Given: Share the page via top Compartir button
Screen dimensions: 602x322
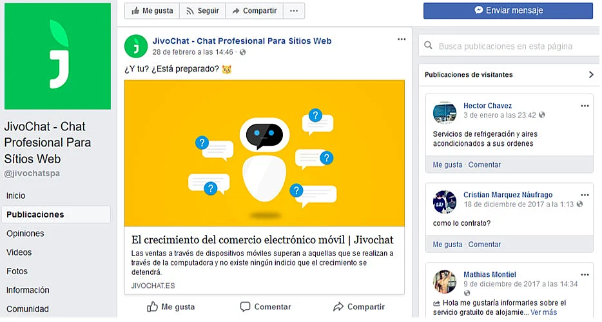Looking at the screenshot, I should (x=254, y=11).
